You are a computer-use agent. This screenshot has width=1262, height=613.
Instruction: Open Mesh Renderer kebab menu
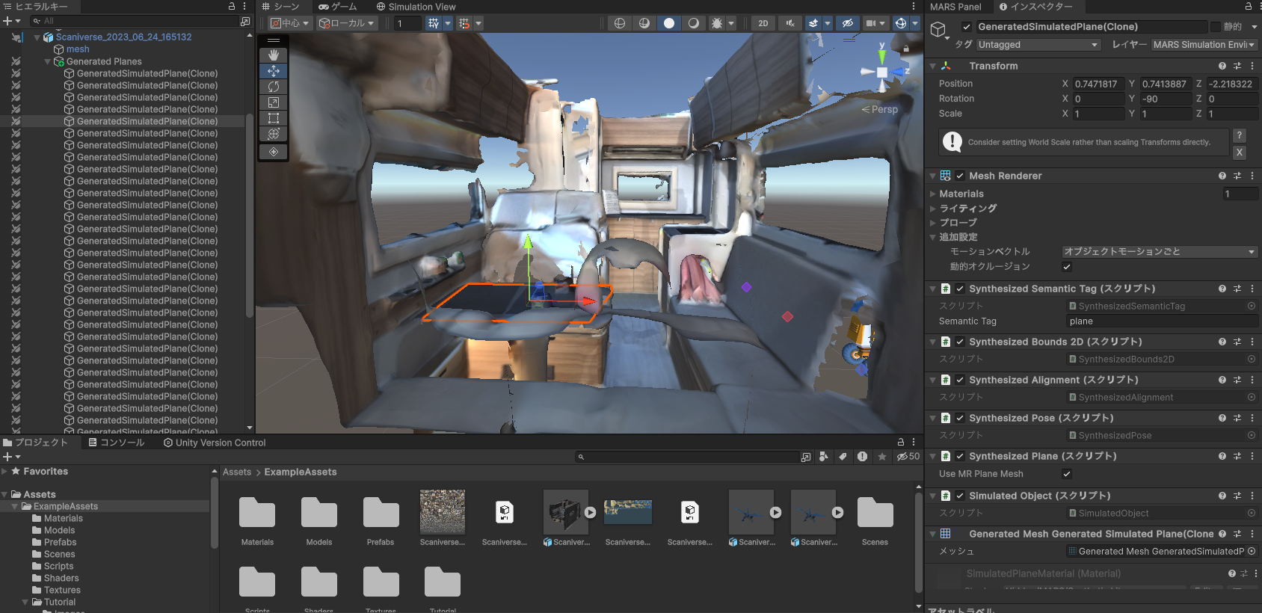pyautogui.click(x=1252, y=176)
